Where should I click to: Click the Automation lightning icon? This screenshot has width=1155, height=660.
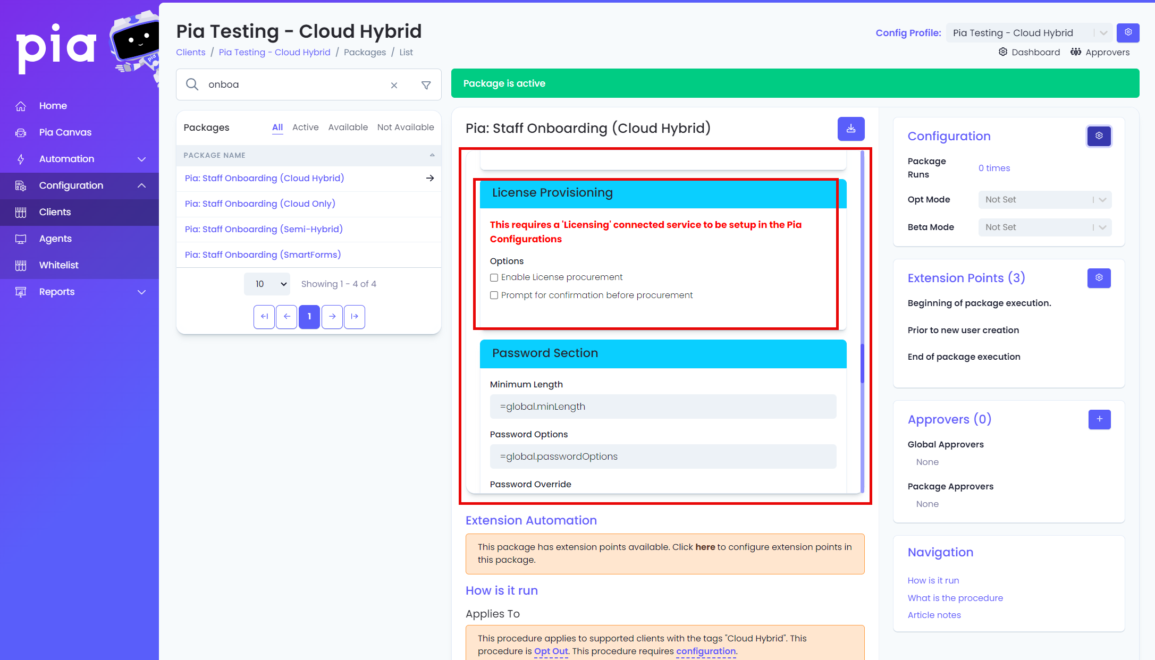tap(21, 159)
